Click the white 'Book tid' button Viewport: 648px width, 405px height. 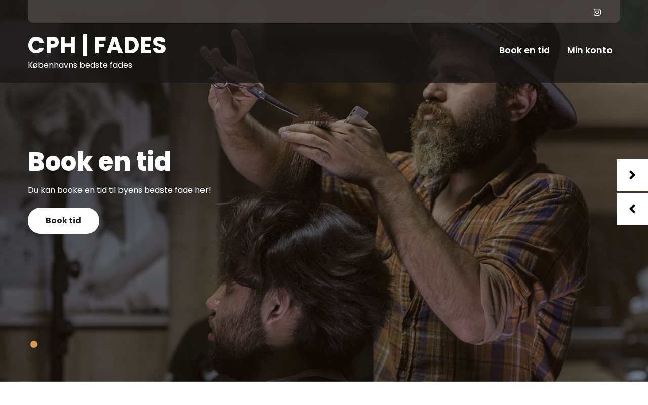tap(63, 221)
